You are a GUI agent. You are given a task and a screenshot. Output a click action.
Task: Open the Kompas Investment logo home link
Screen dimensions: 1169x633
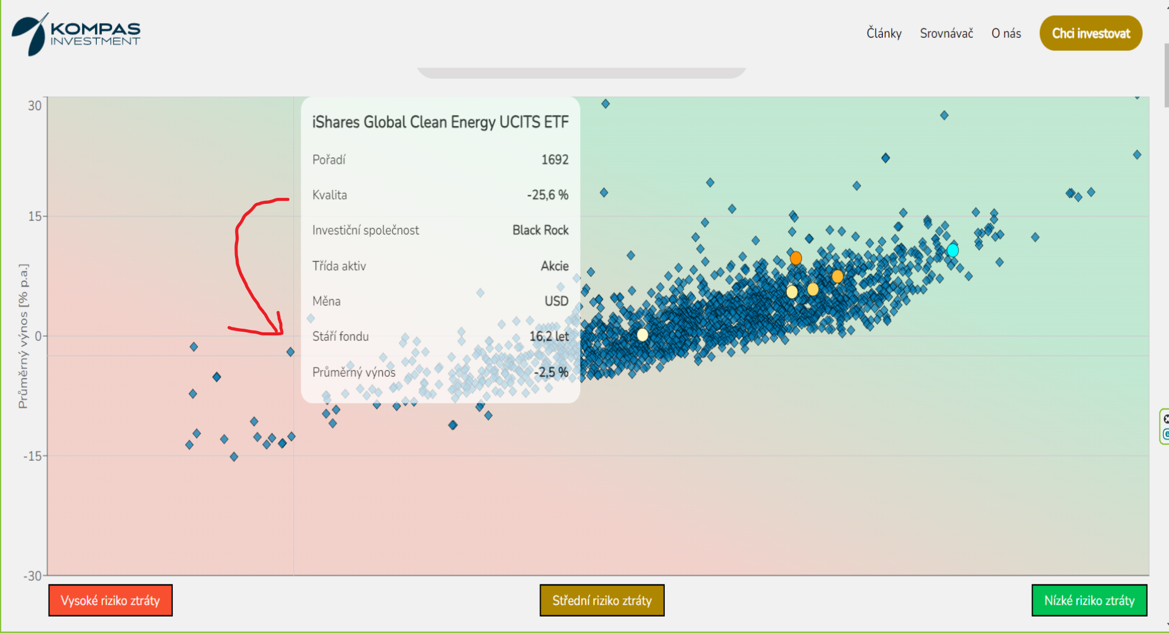click(x=76, y=34)
